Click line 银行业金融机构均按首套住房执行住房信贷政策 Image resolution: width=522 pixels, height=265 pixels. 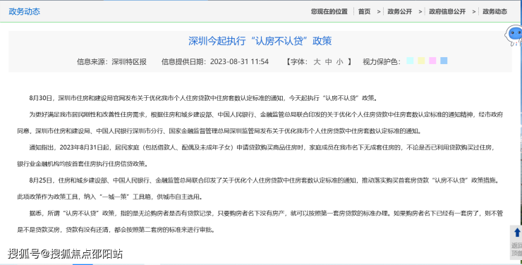pyautogui.click(x=83, y=164)
